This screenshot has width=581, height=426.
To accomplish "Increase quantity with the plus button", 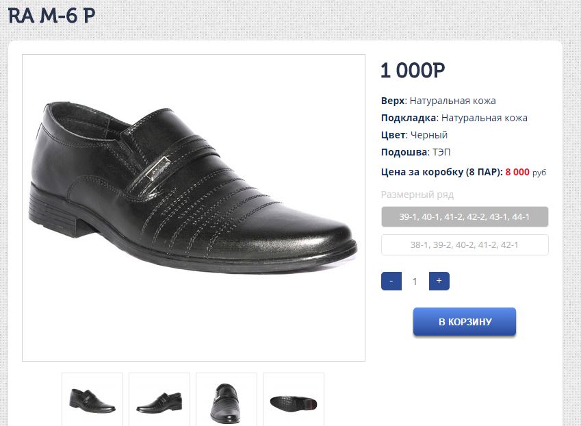I will (x=439, y=281).
